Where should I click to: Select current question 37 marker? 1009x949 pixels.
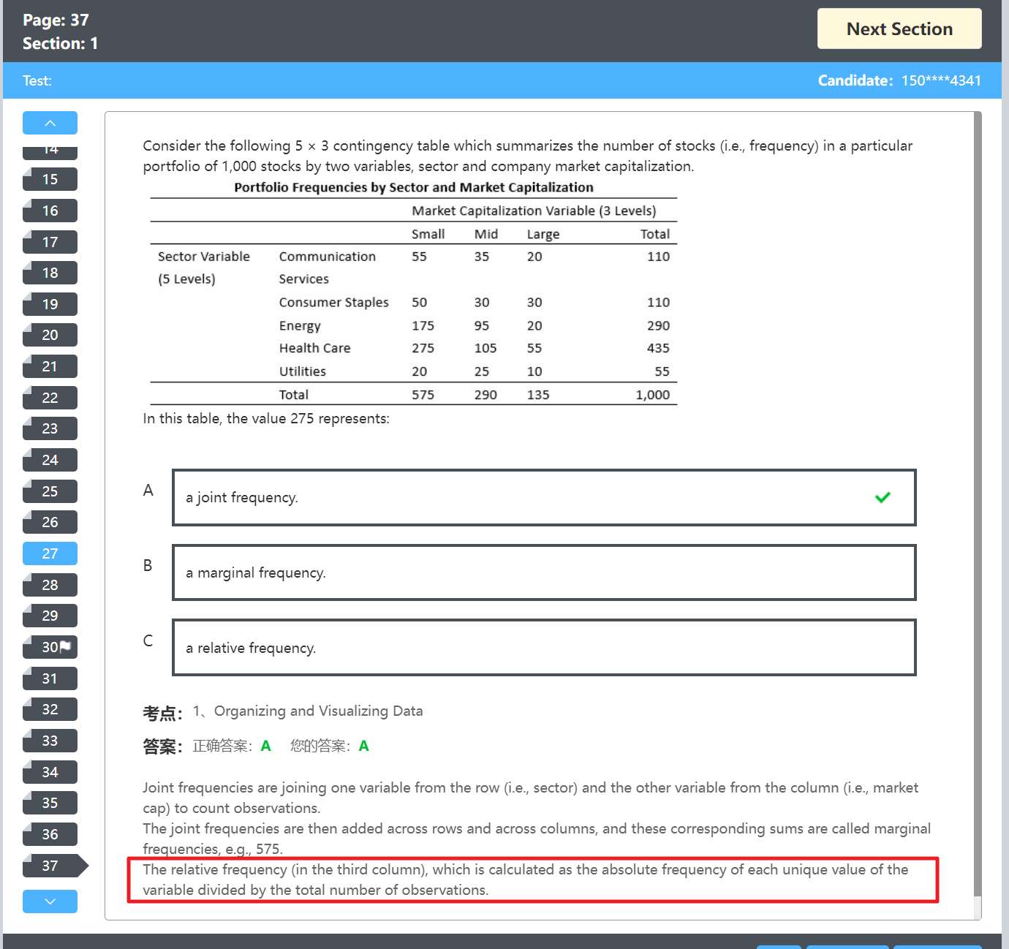(x=55, y=866)
